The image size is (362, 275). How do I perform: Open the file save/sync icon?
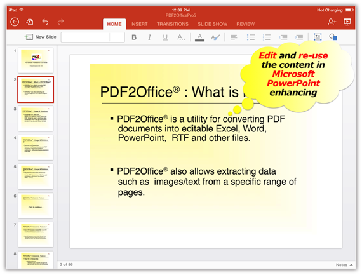pyautogui.click(x=30, y=22)
